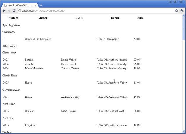
Task: Click the 22.00 price
Action: (x=137, y=60)
